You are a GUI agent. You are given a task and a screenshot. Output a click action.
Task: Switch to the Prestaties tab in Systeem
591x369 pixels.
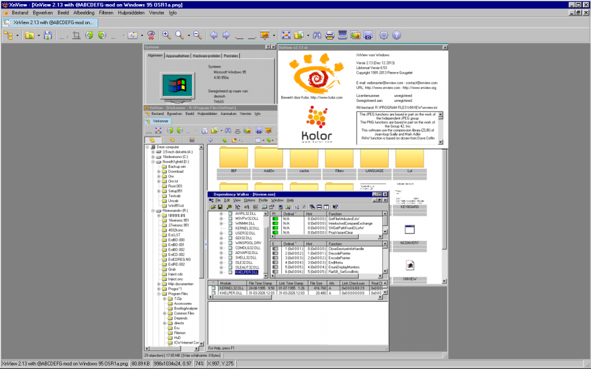click(x=230, y=55)
